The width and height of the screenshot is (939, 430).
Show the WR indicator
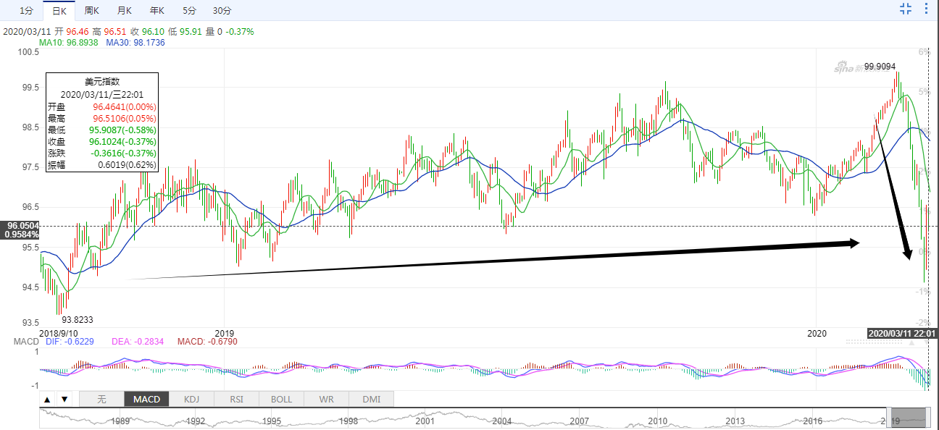326,399
